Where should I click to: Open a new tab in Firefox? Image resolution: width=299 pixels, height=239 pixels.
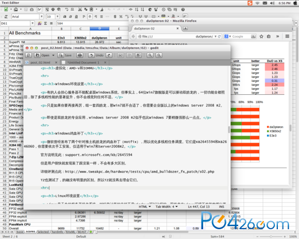coord(185,28)
